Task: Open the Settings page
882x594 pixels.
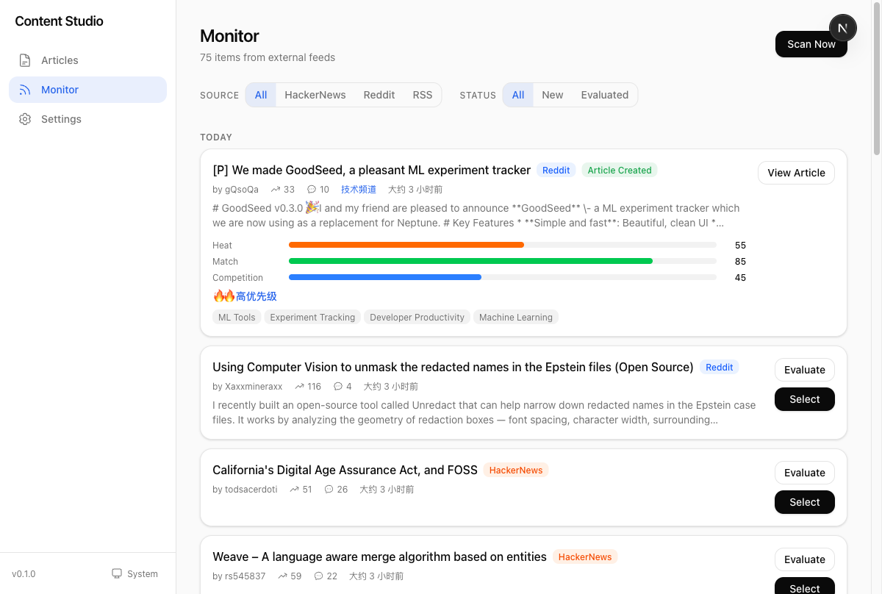Action: 61,119
